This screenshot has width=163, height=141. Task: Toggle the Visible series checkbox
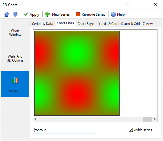point(131,130)
